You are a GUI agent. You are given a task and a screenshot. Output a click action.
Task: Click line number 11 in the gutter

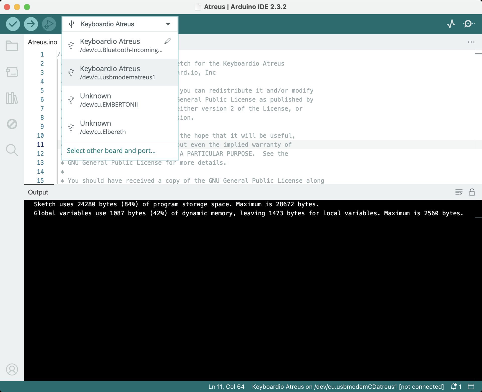(x=40, y=144)
